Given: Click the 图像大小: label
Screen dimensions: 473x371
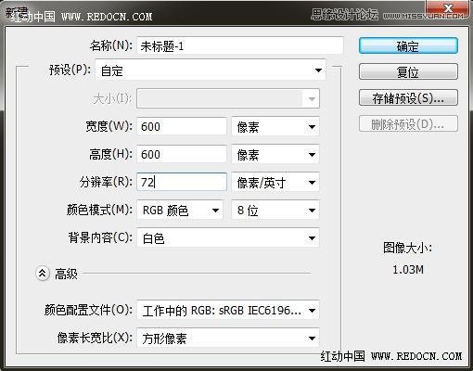Looking at the screenshot, I should [x=407, y=248].
